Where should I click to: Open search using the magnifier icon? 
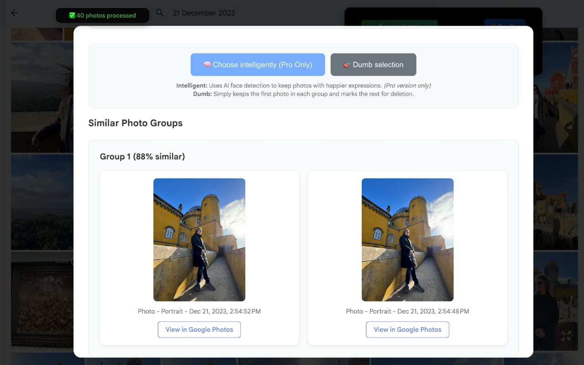(x=160, y=13)
